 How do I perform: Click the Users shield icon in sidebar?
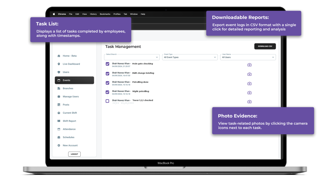click(59, 72)
